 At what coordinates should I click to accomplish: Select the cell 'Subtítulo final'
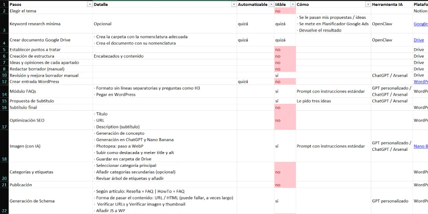point(51,108)
